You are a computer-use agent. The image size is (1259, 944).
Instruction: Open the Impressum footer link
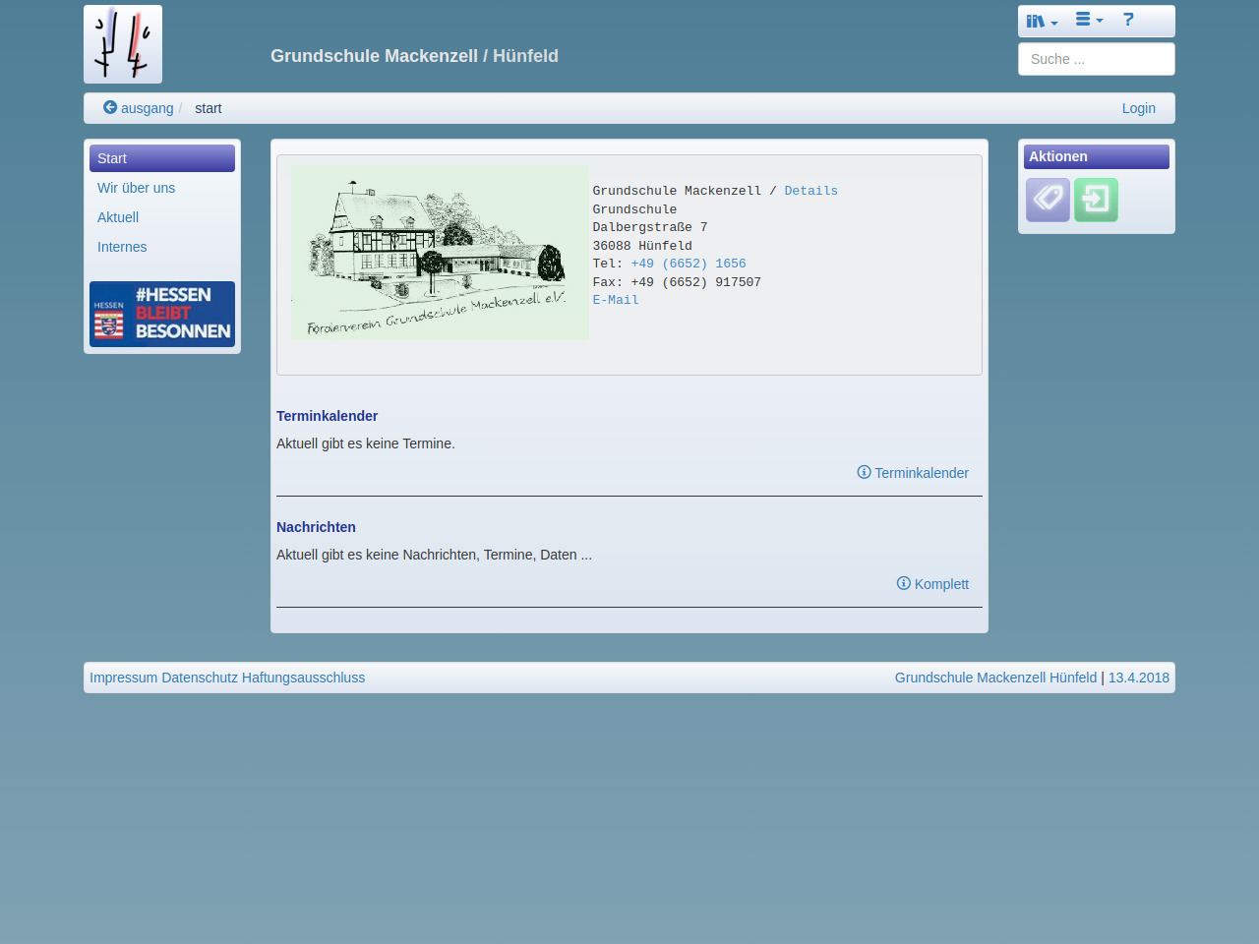(x=123, y=678)
